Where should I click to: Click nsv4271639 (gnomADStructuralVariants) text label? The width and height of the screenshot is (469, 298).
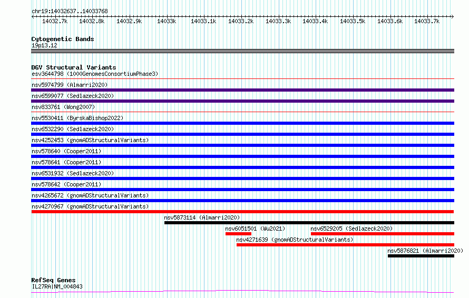tap(295, 240)
